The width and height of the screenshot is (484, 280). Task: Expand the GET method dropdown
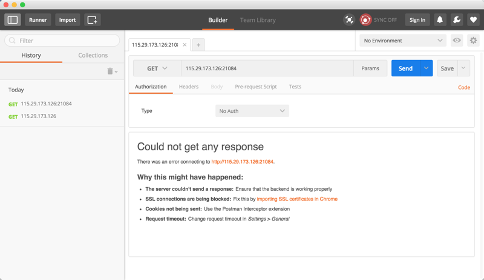point(157,68)
